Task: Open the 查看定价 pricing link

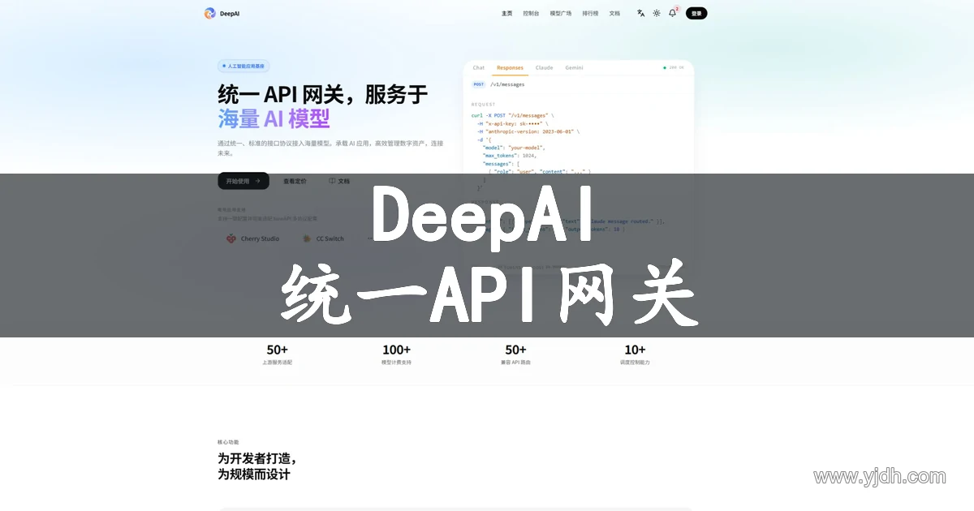Action: coord(295,181)
